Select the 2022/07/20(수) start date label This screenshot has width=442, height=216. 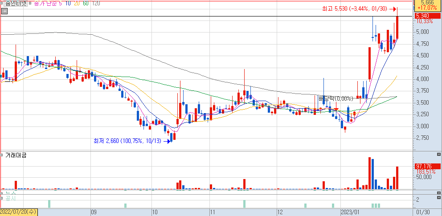tap(19, 212)
